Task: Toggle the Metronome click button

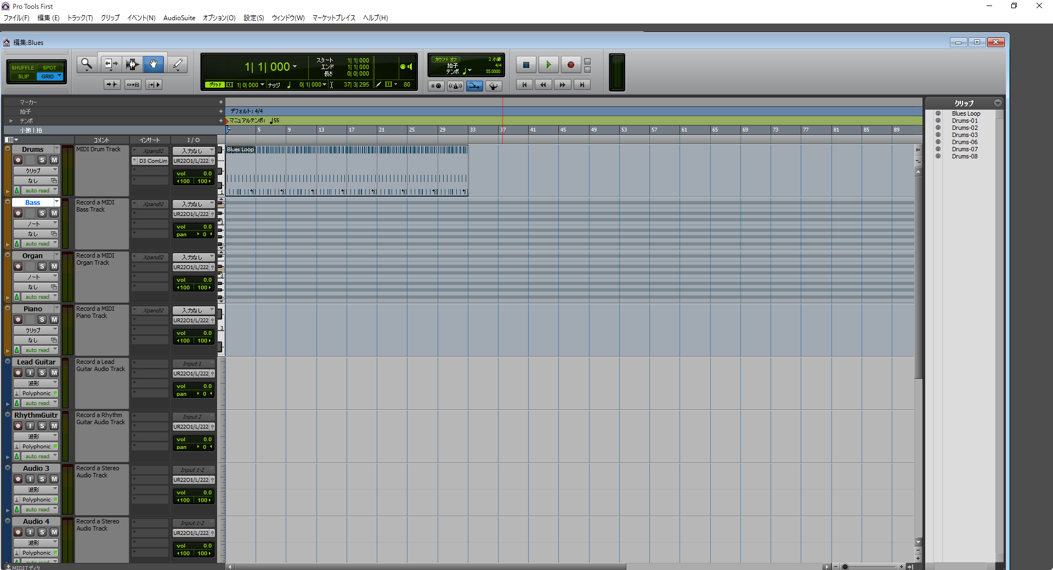Action: (455, 86)
